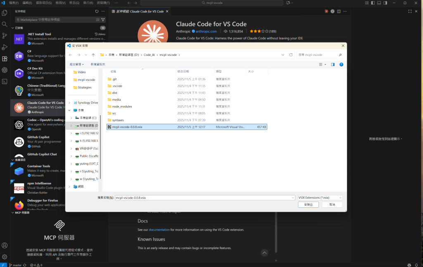Click the extension page vertical scrollbar

(276, 232)
